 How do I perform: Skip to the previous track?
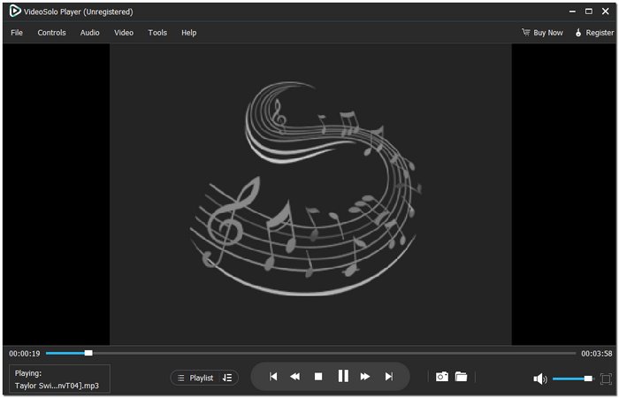[x=273, y=377]
